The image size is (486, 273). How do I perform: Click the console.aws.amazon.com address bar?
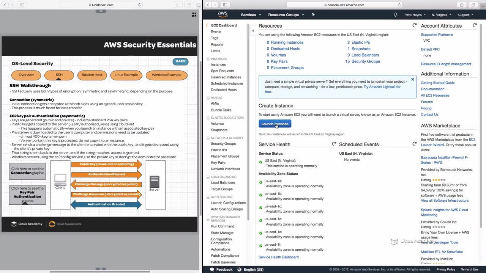point(344,5)
